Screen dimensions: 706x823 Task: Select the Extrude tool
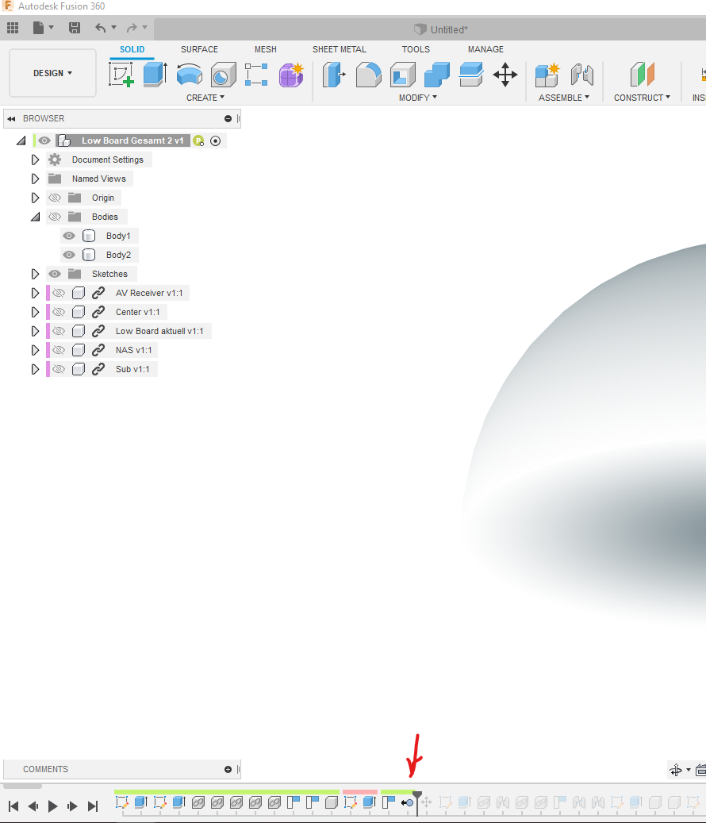(155, 74)
